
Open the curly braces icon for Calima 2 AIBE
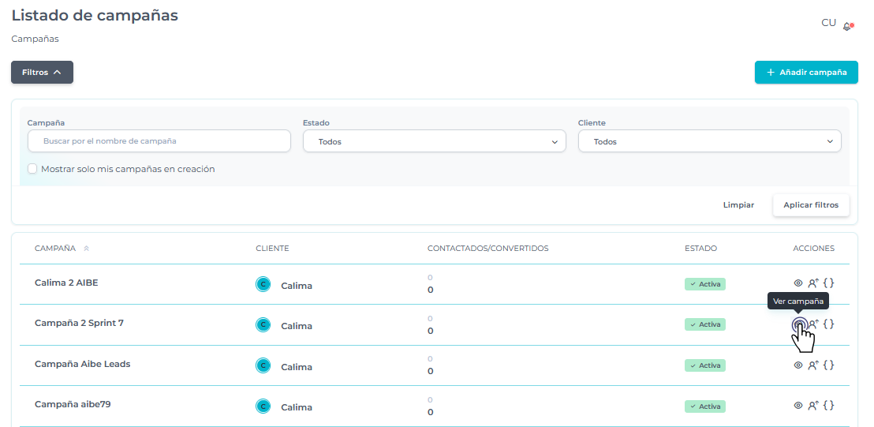tap(828, 283)
